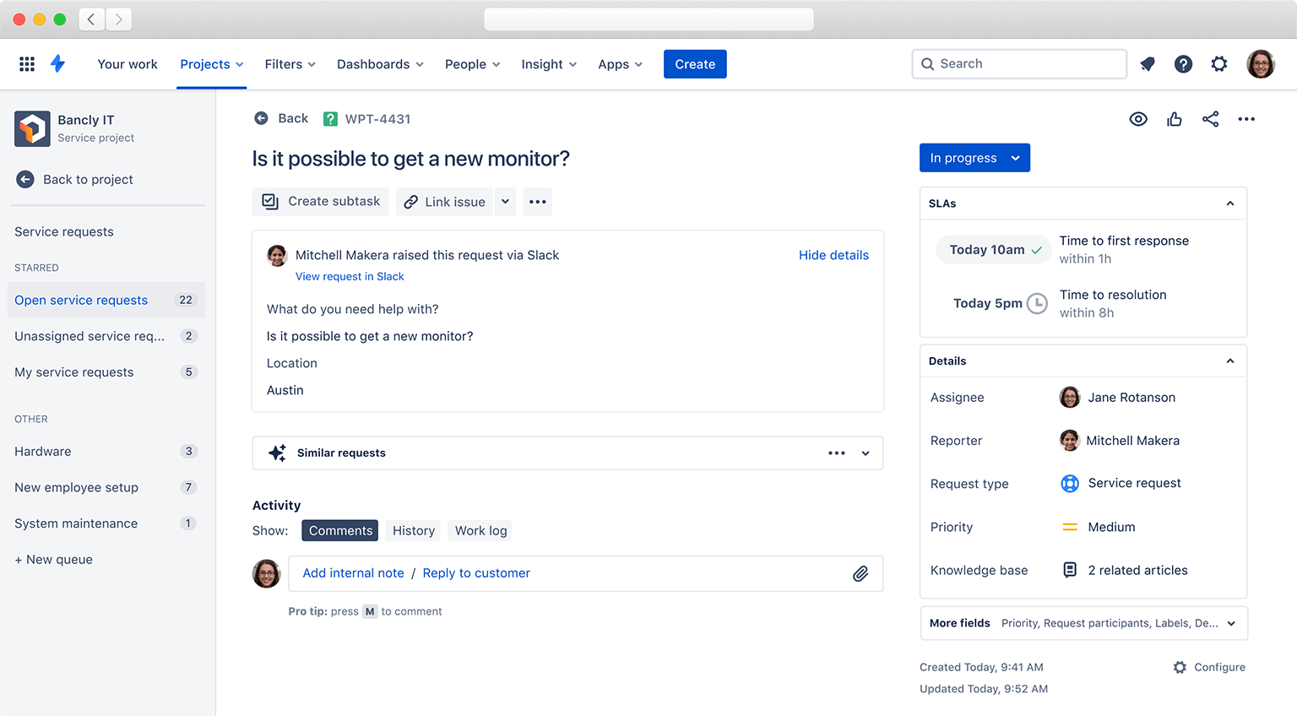Switch activity view to History
Viewport: 1297px width, 716px height.
coord(413,530)
